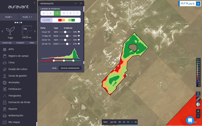The width and height of the screenshot is (202, 126).
Task: Open the Histograma curve icon
Action: [x=5, y=96]
